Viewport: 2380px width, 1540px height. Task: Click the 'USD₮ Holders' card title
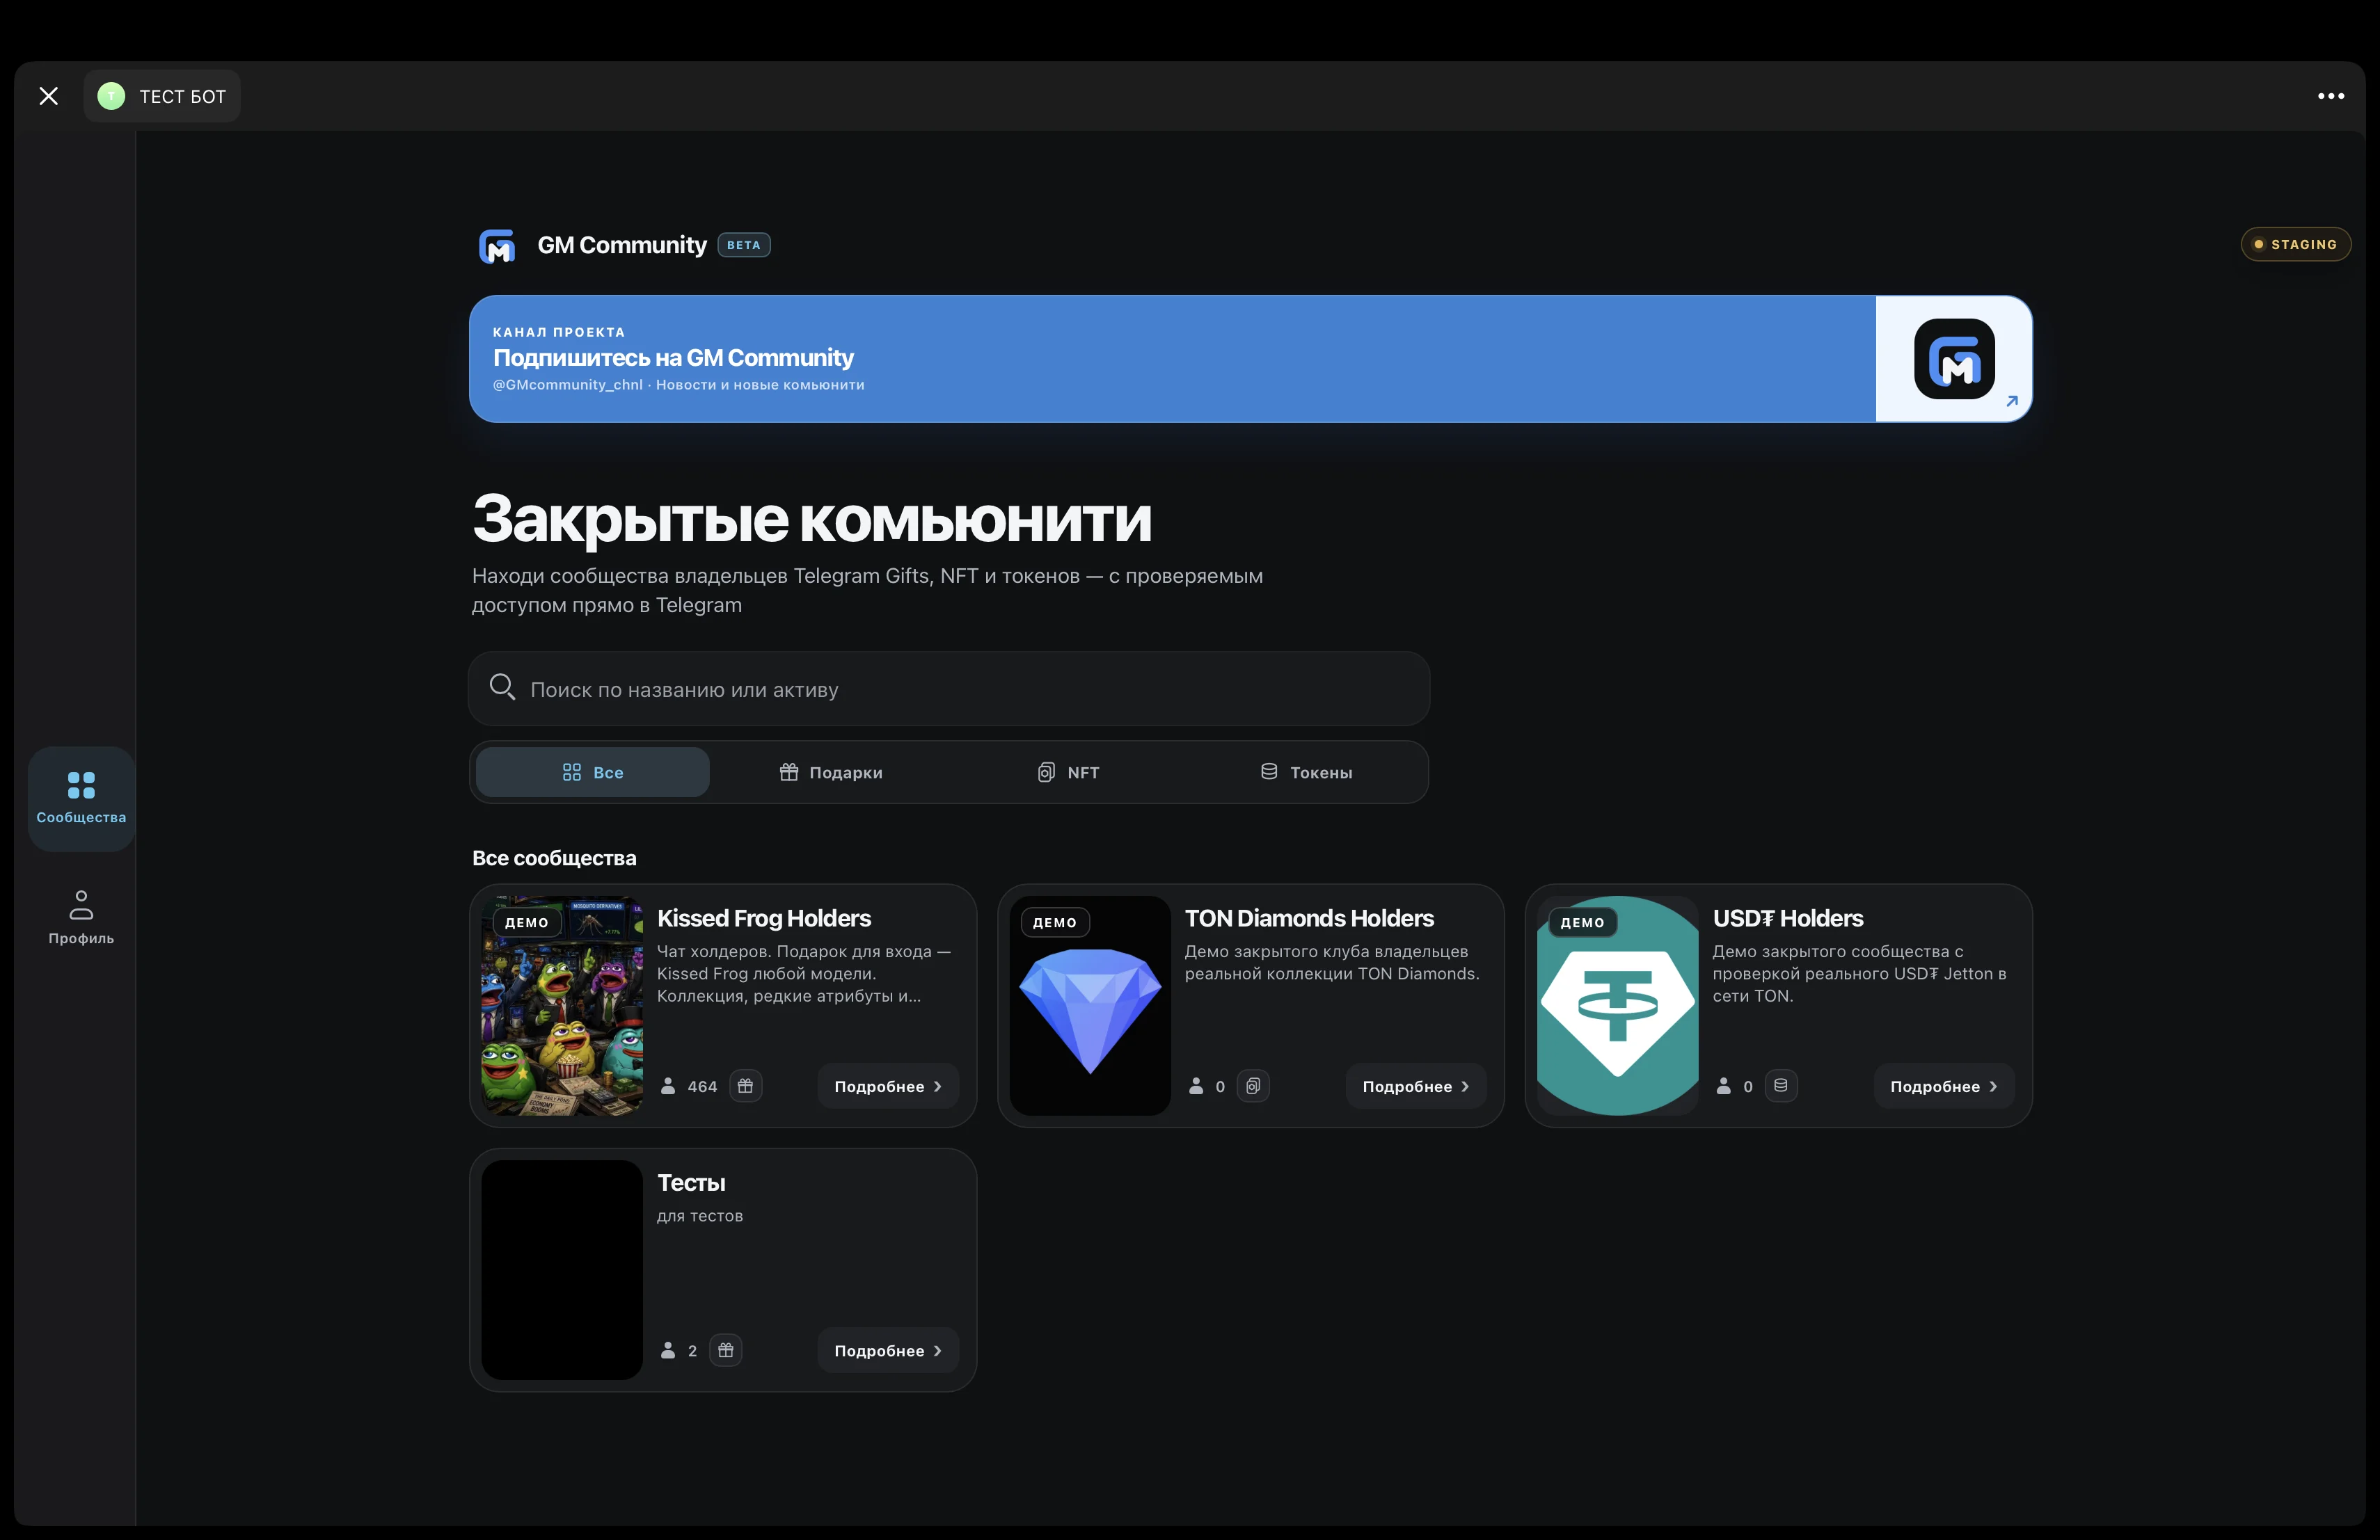click(1788, 918)
